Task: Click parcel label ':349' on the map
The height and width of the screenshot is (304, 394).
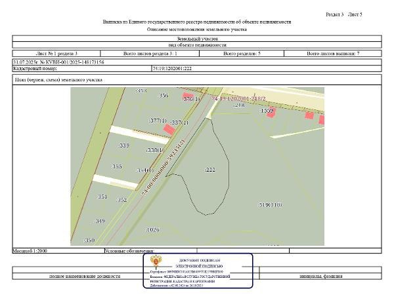Action: coord(100,221)
